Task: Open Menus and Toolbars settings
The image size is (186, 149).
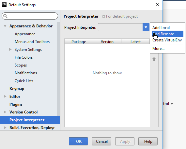Action: point(32,42)
